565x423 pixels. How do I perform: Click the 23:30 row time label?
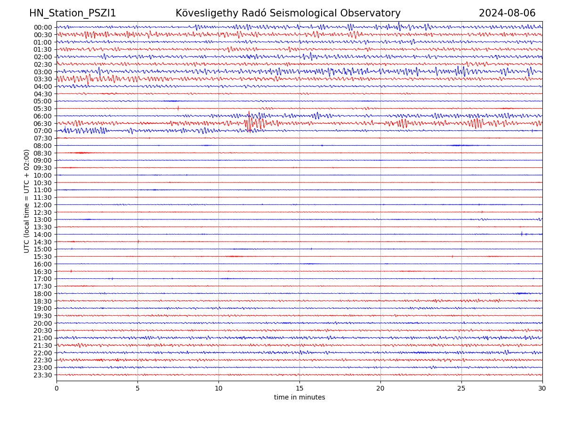(42, 375)
